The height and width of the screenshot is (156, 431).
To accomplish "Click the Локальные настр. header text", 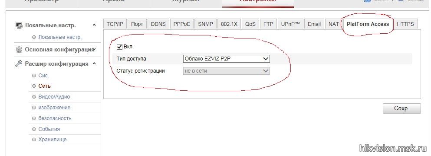I will pyautogui.click(x=50, y=25).
